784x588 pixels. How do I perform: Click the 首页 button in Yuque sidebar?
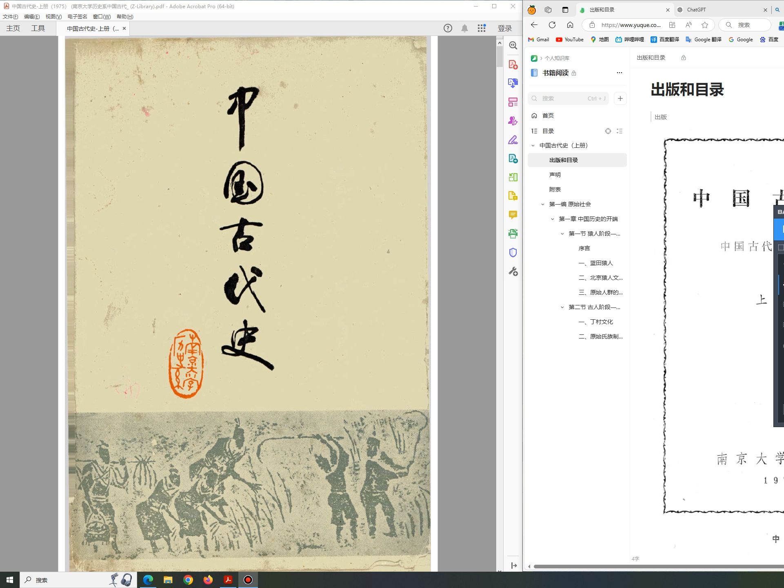[x=548, y=116]
